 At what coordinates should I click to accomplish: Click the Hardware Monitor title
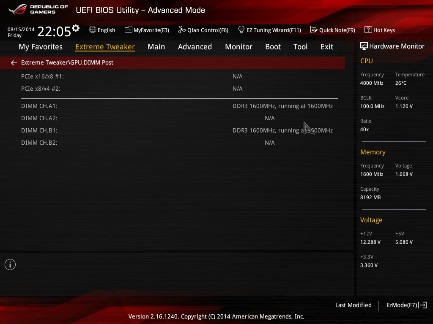(x=397, y=46)
